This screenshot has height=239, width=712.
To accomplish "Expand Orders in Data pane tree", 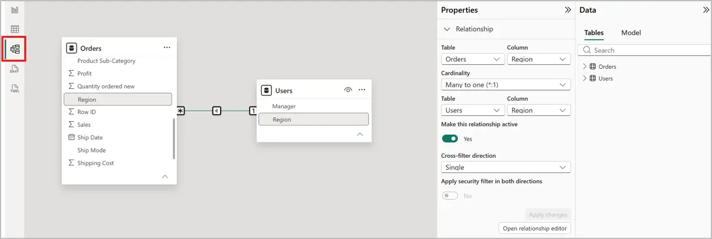I will 585,67.
